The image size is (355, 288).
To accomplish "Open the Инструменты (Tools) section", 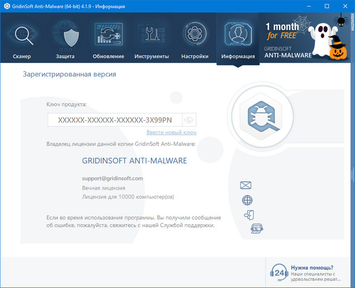I will (x=151, y=39).
